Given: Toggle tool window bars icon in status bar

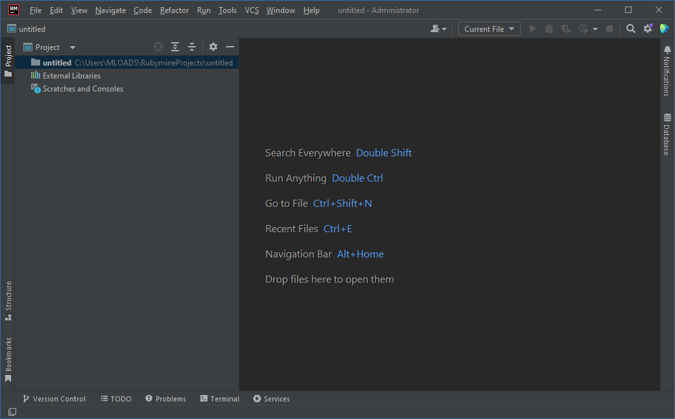Looking at the screenshot, I should 12,412.
